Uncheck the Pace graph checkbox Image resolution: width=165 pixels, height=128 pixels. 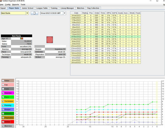coord(3,97)
